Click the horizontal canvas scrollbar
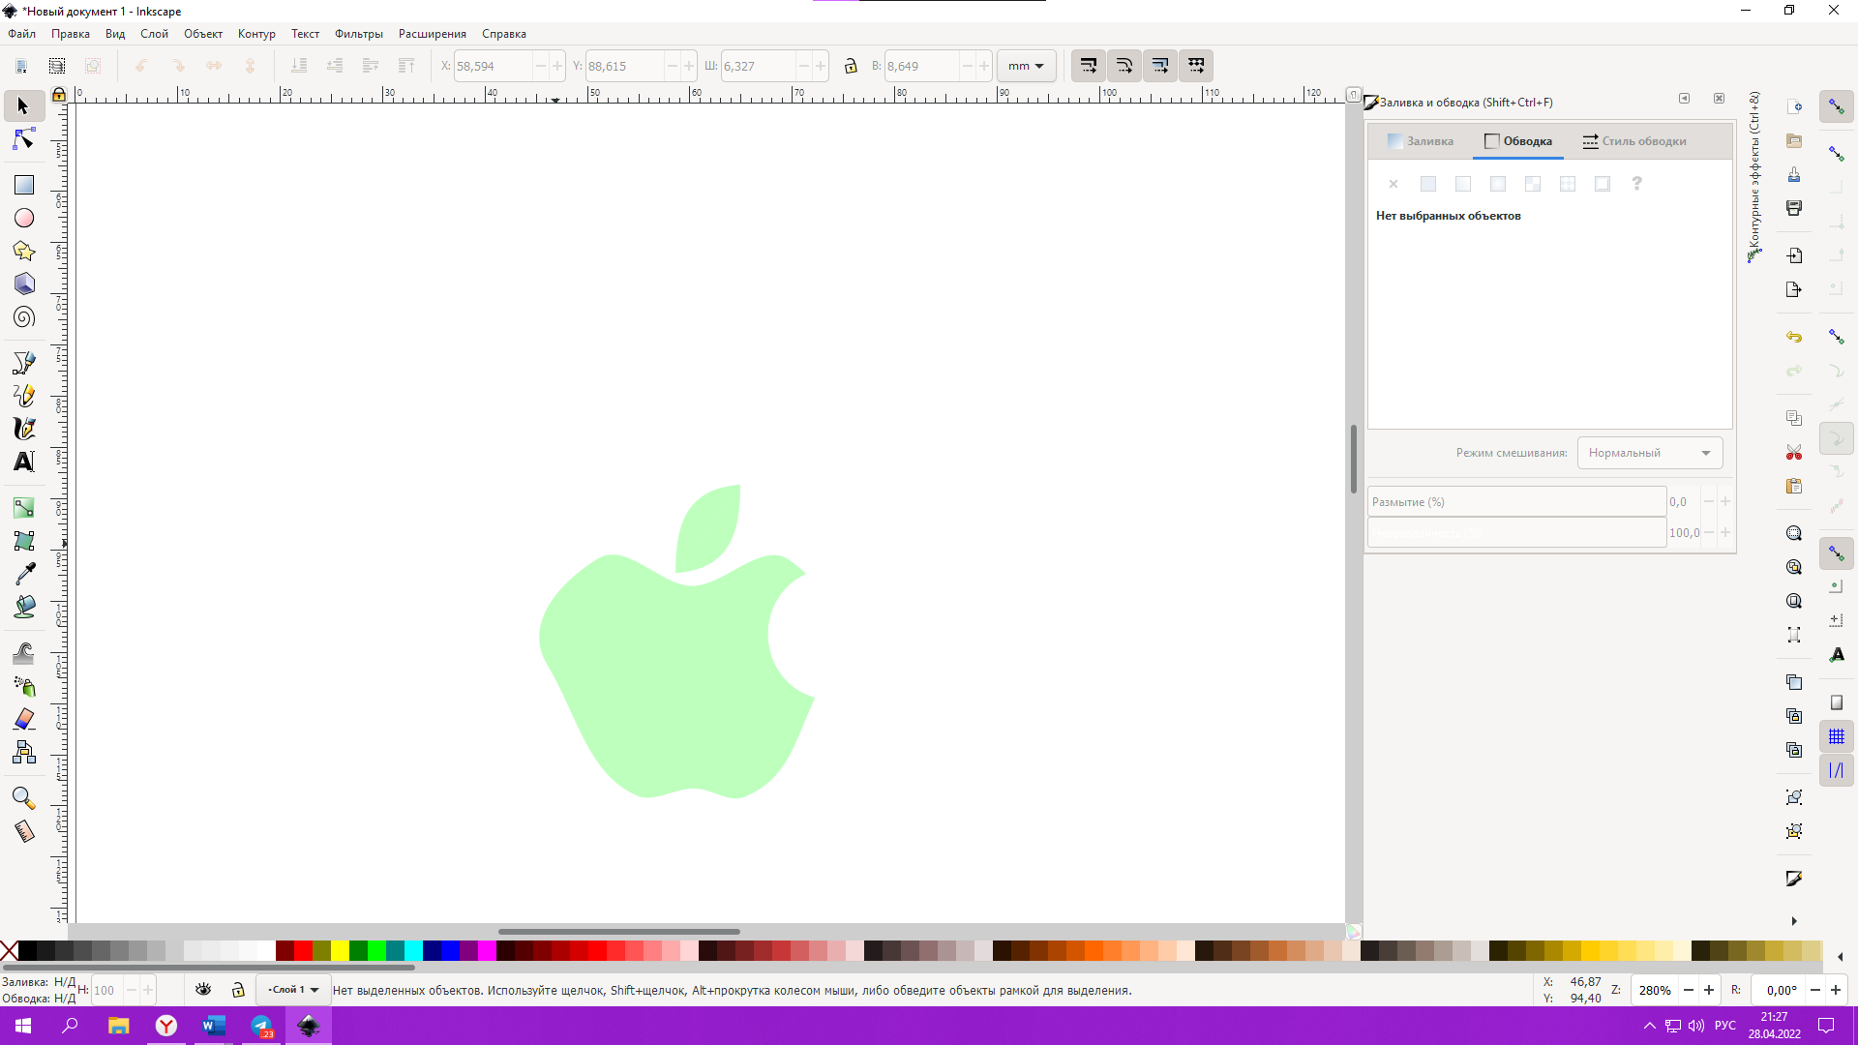 (x=619, y=932)
